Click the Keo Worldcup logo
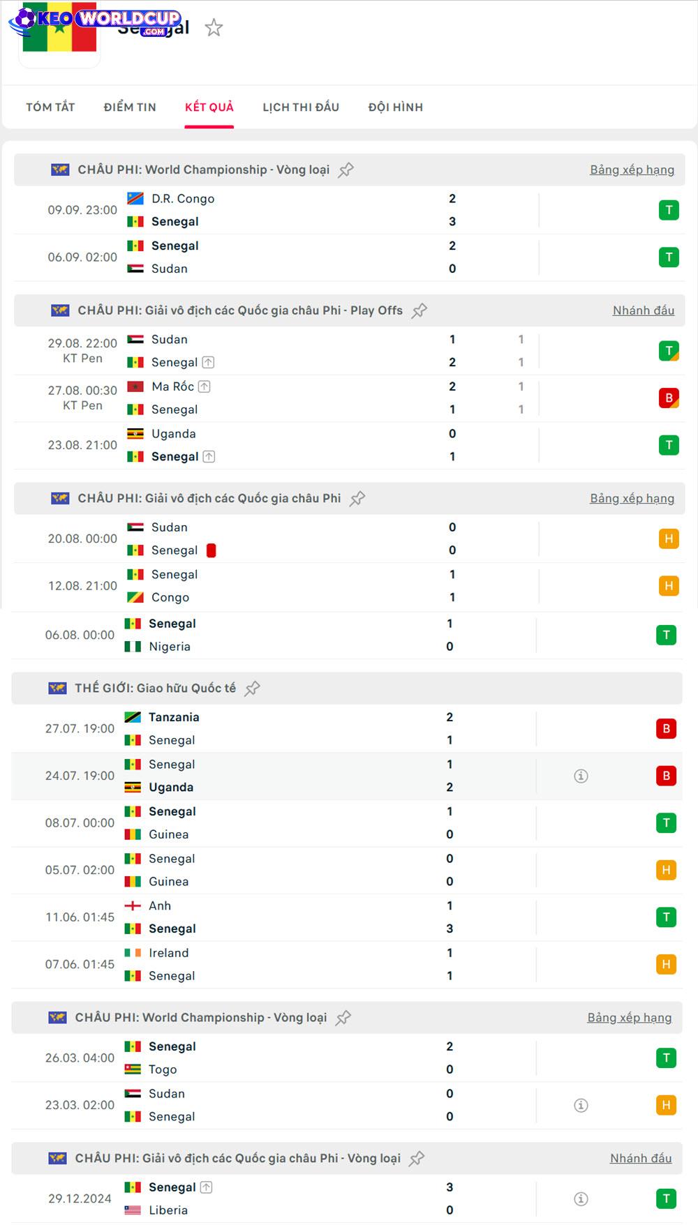Image resolution: width=698 pixels, height=1225 pixels. tap(95, 21)
